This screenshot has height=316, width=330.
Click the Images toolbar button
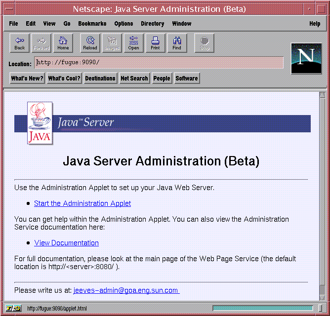tap(112, 43)
